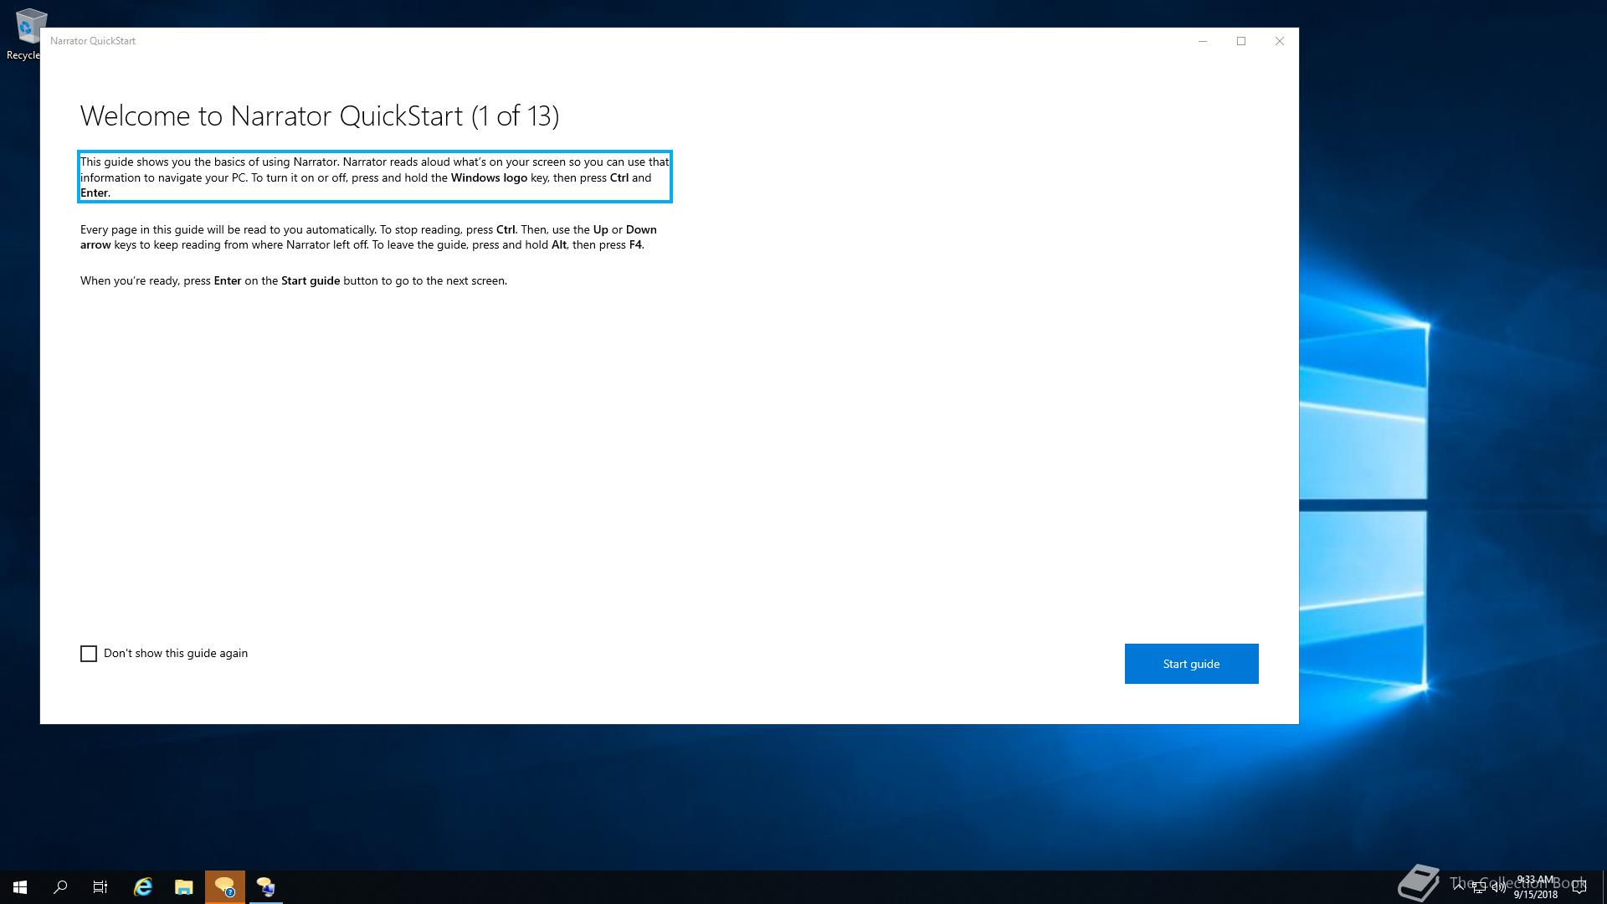Open the Action Center notifications icon
Screen dimensions: 1607x904
pyautogui.click(x=1579, y=887)
